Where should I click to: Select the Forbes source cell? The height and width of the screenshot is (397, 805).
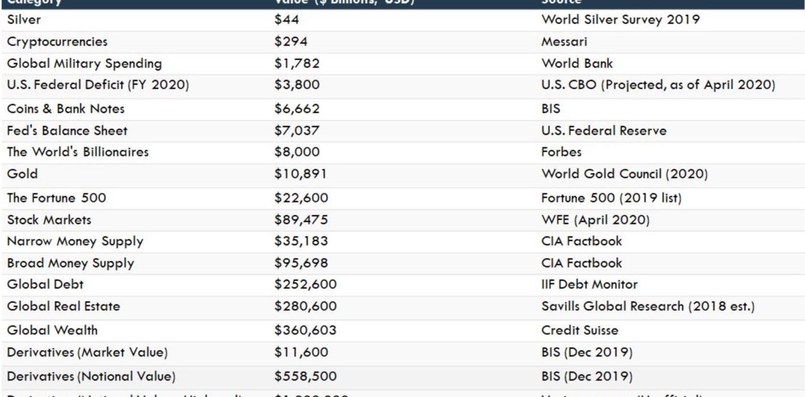(x=561, y=152)
